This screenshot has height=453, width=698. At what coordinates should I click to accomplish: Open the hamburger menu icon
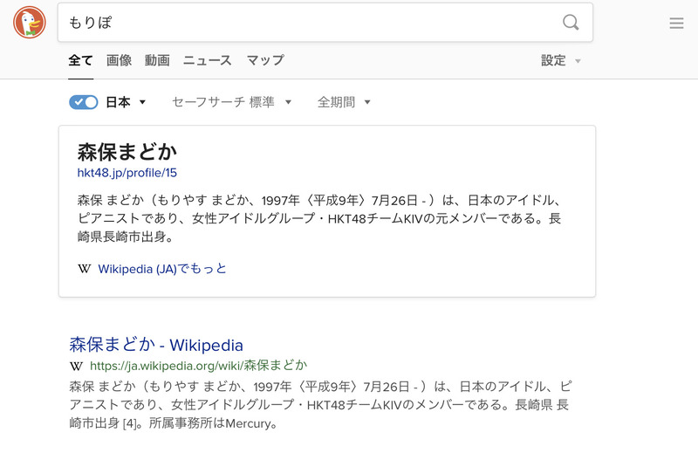pyautogui.click(x=676, y=24)
